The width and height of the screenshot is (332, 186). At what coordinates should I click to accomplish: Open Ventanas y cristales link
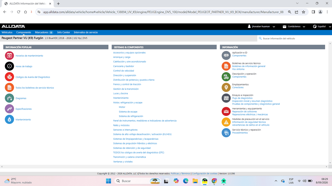coord(123,161)
